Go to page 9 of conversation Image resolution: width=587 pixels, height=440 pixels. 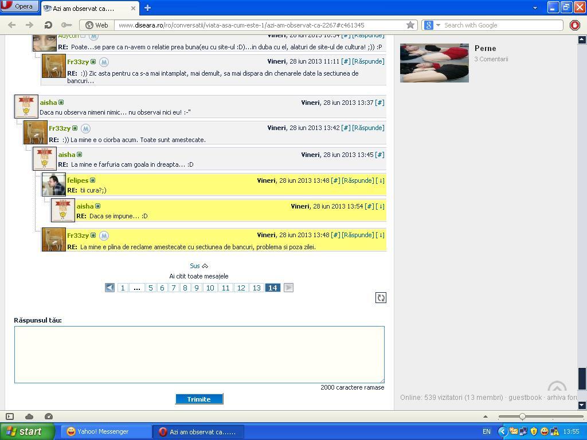pos(197,288)
